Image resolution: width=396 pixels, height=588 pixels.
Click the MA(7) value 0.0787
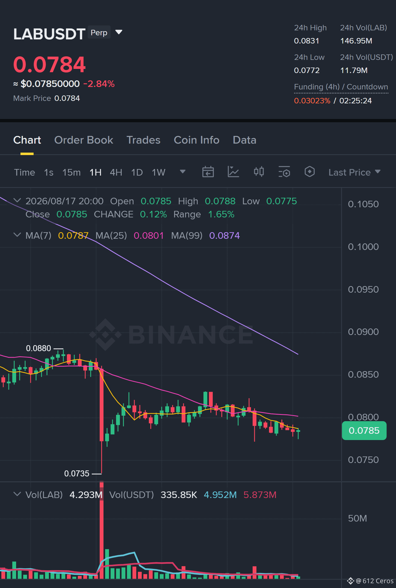[x=73, y=235]
